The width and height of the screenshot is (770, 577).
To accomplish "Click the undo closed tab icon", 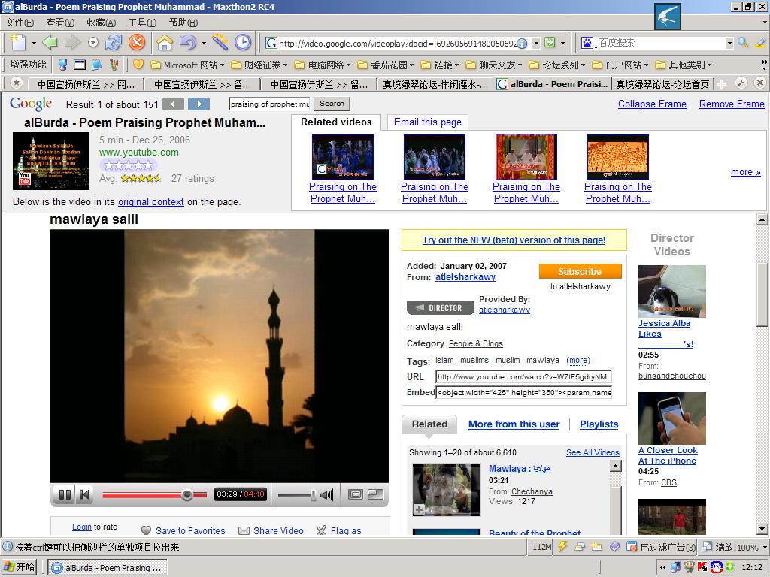I will [188, 43].
